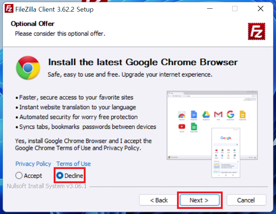The image size is (276, 214).
Task: Open the Privacy Policy link
Action: coord(33,164)
